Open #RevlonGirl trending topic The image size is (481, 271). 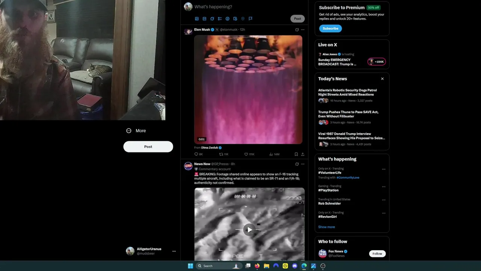point(328,217)
